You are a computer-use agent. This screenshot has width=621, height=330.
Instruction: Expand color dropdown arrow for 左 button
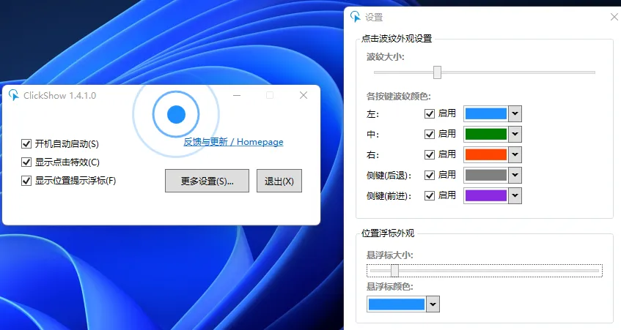(x=515, y=114)
